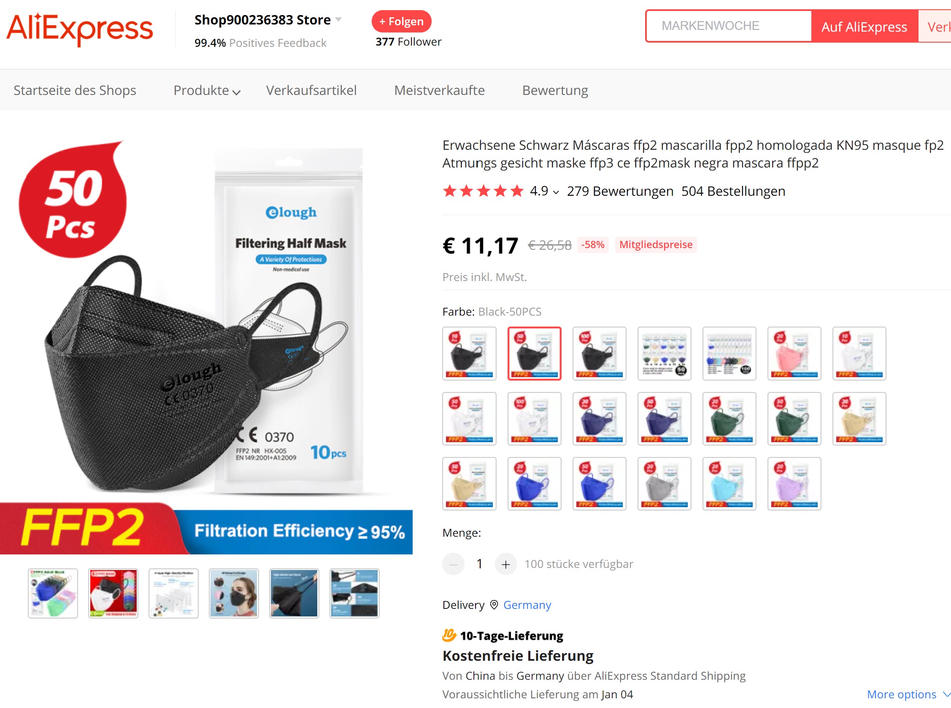Viewport: 951px width, 708px height.
Task: Select the pink 20 pcs mask swatch
Action: click(x=794, y=354)
